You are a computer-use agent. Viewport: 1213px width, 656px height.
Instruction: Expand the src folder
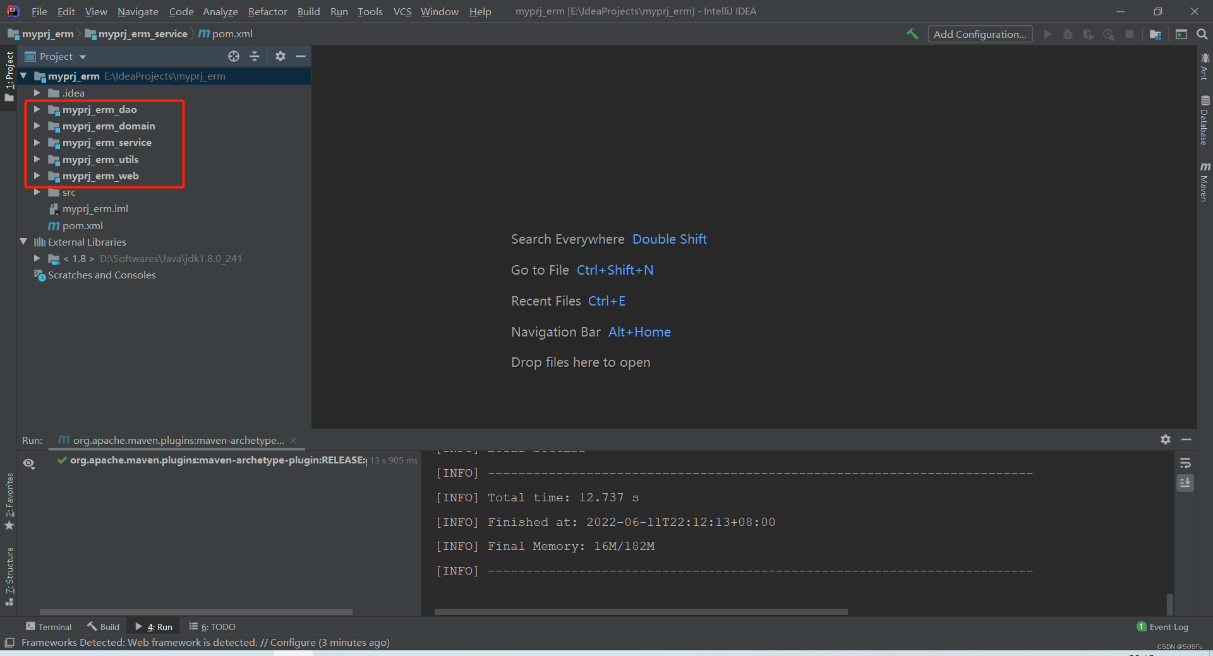tap(37, 192)
